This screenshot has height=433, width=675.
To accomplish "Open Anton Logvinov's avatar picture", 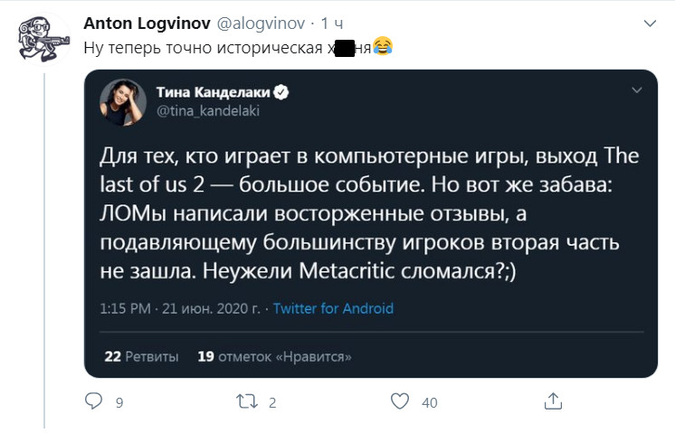I will coord(43,39).
